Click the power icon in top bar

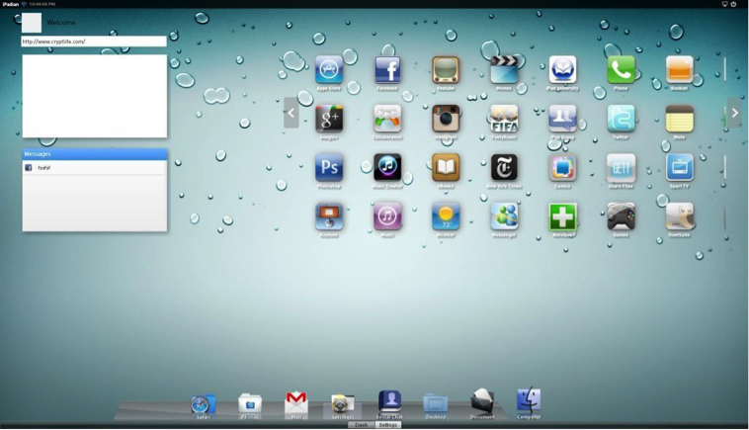coord(734,4)
